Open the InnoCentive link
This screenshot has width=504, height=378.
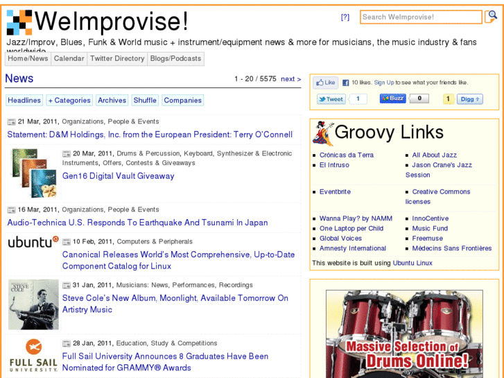click(x=431, y=218)
